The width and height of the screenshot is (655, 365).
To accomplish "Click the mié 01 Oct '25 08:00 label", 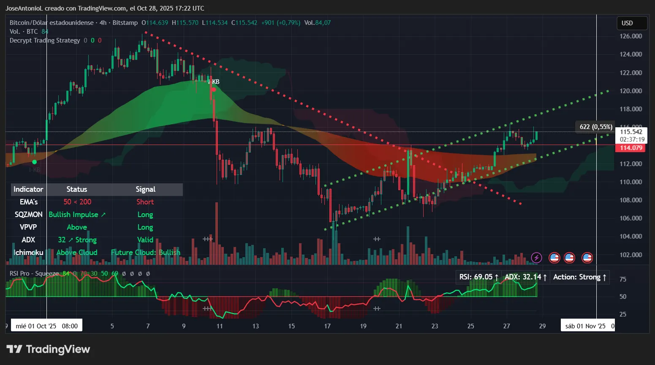I will click(x=46, y=325).
